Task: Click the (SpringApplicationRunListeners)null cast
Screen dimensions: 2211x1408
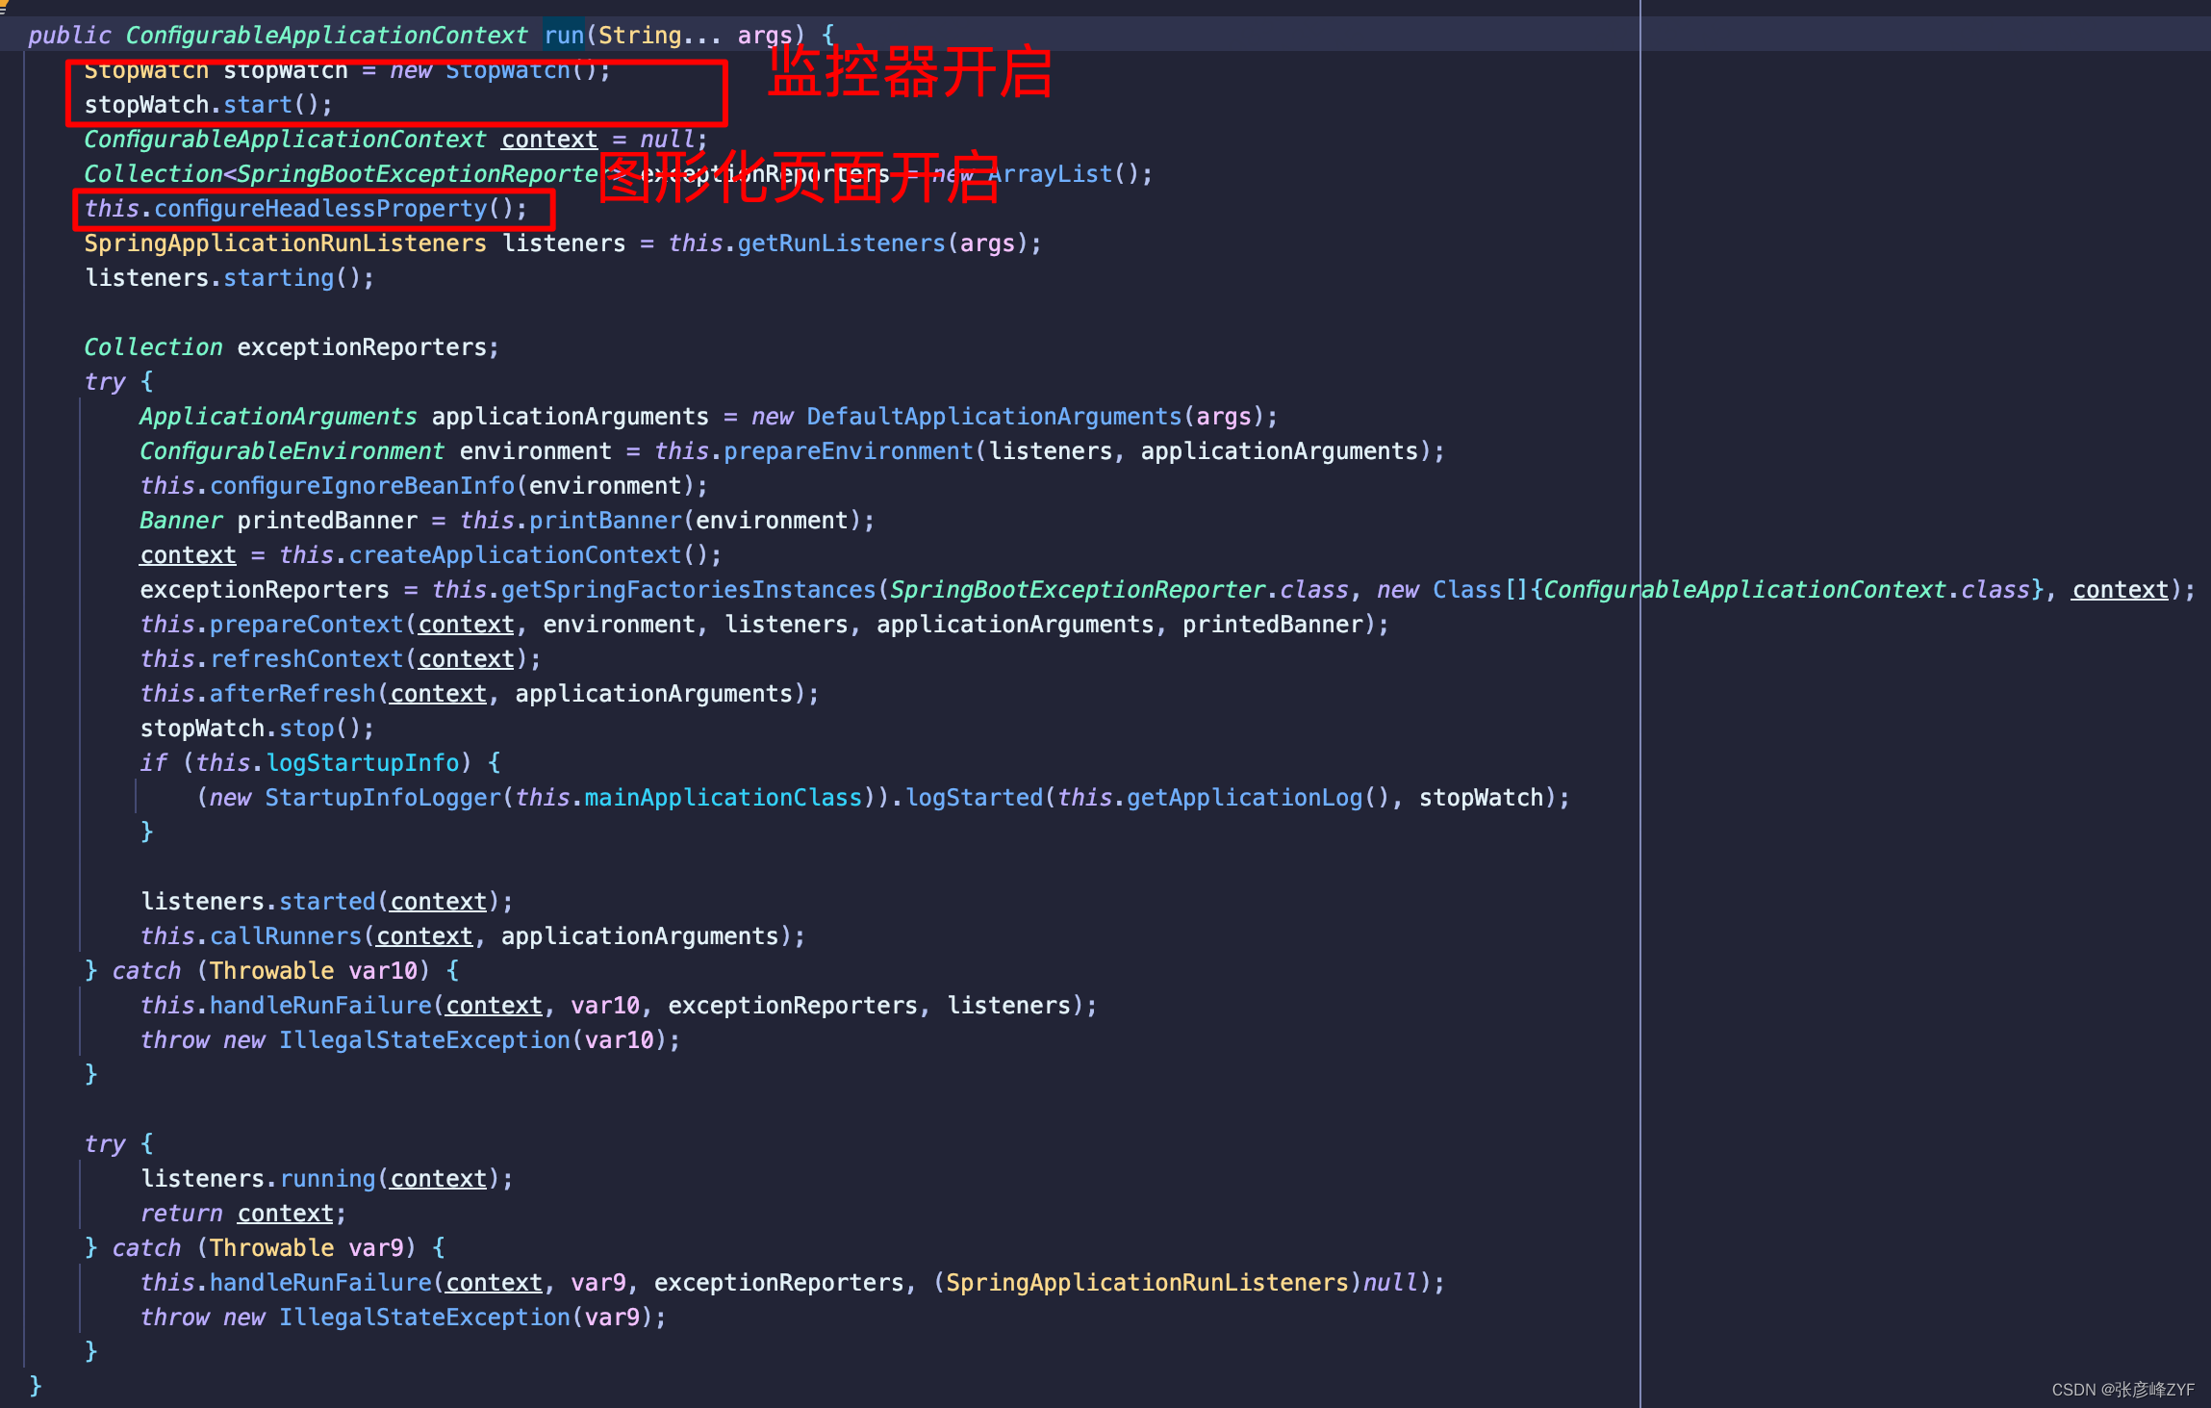Action: click(x=1176, y=1283)
